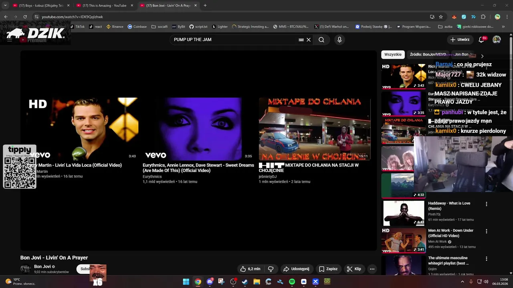Go back with browser back arrow
513x288 pixels.
coord(6,17)
